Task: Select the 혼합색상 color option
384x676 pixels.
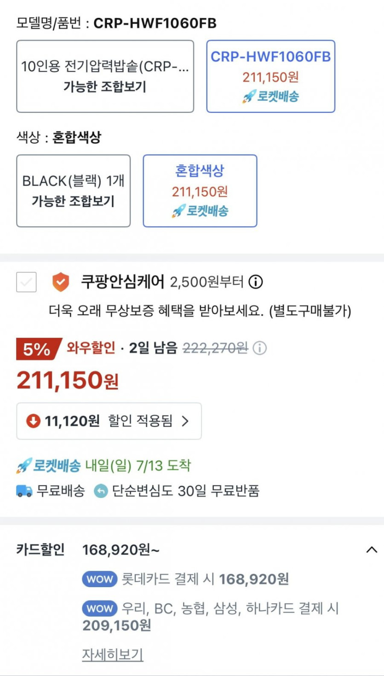Action: pyautogui.click(x=200, y=191)
